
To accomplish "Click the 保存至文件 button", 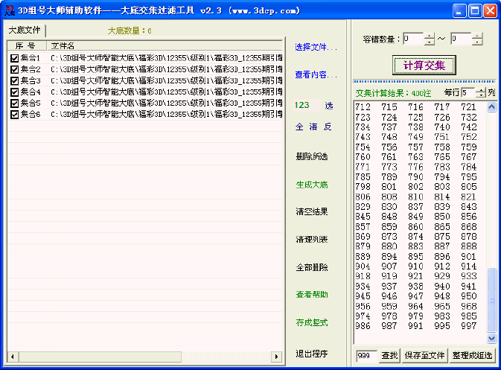I will coord(425,356).
